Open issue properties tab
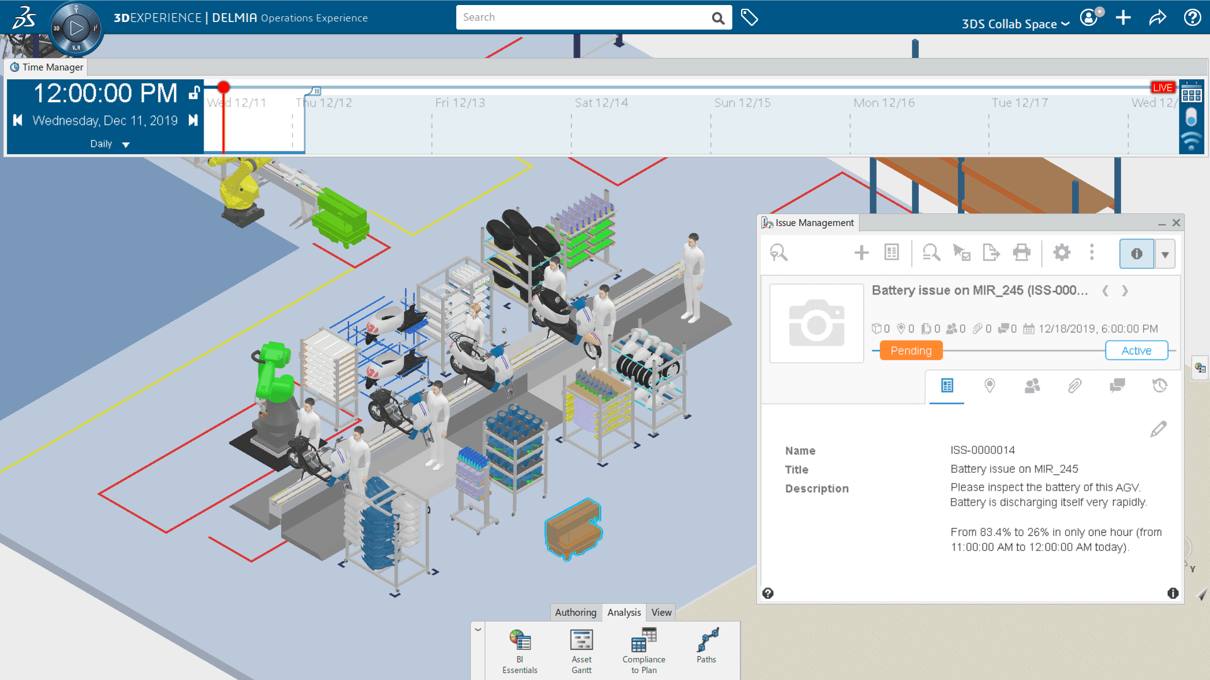This screenshot has height=680, width=1210. [947, 385]
